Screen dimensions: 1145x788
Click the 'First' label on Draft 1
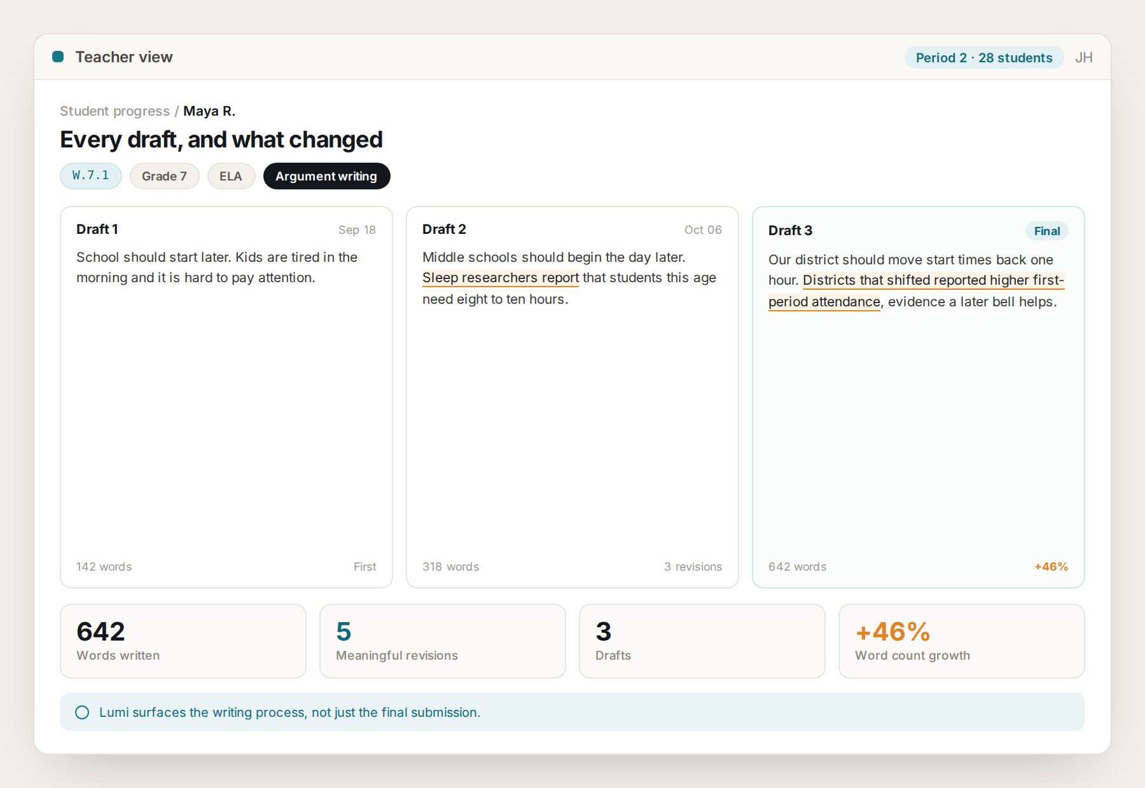(365, 567)
